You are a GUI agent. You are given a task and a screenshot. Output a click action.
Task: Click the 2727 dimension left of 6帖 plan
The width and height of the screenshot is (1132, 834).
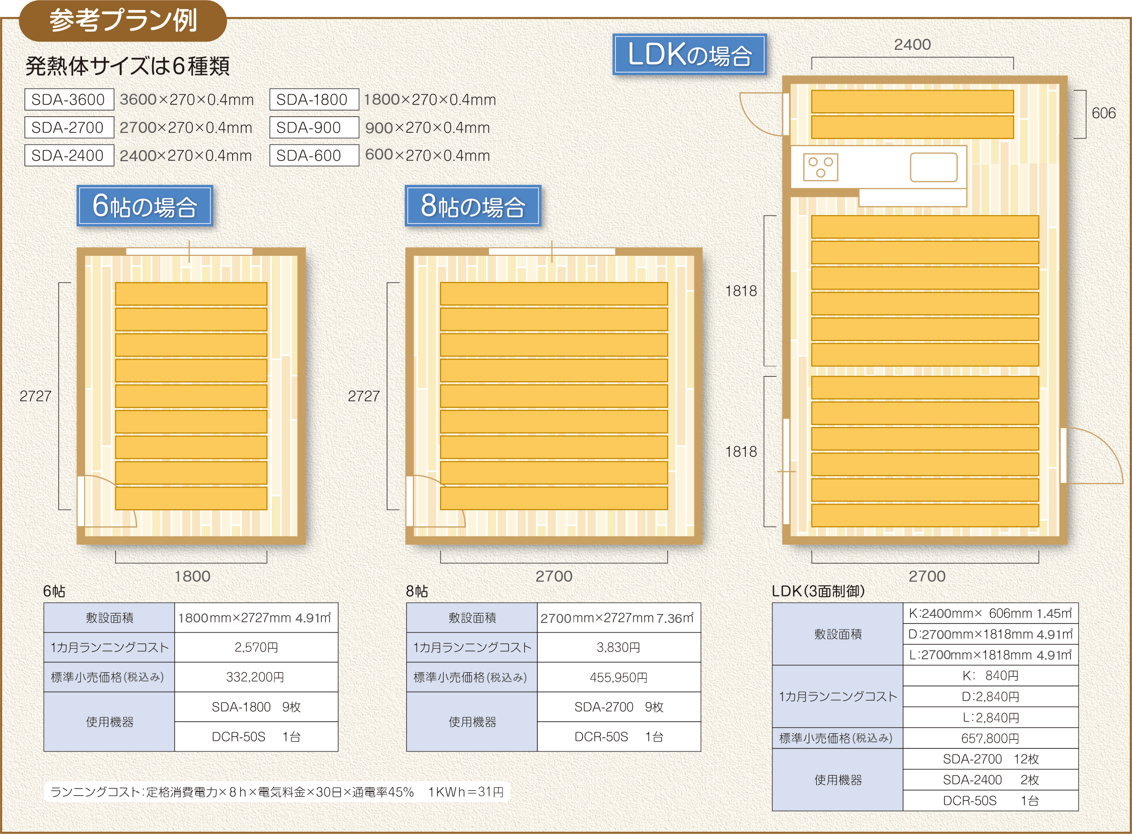click(36, 396)
